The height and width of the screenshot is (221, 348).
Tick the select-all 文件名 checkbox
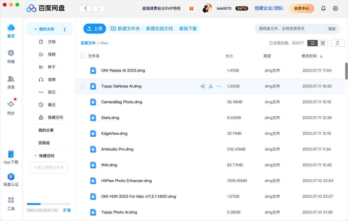(x=83, y=56)
